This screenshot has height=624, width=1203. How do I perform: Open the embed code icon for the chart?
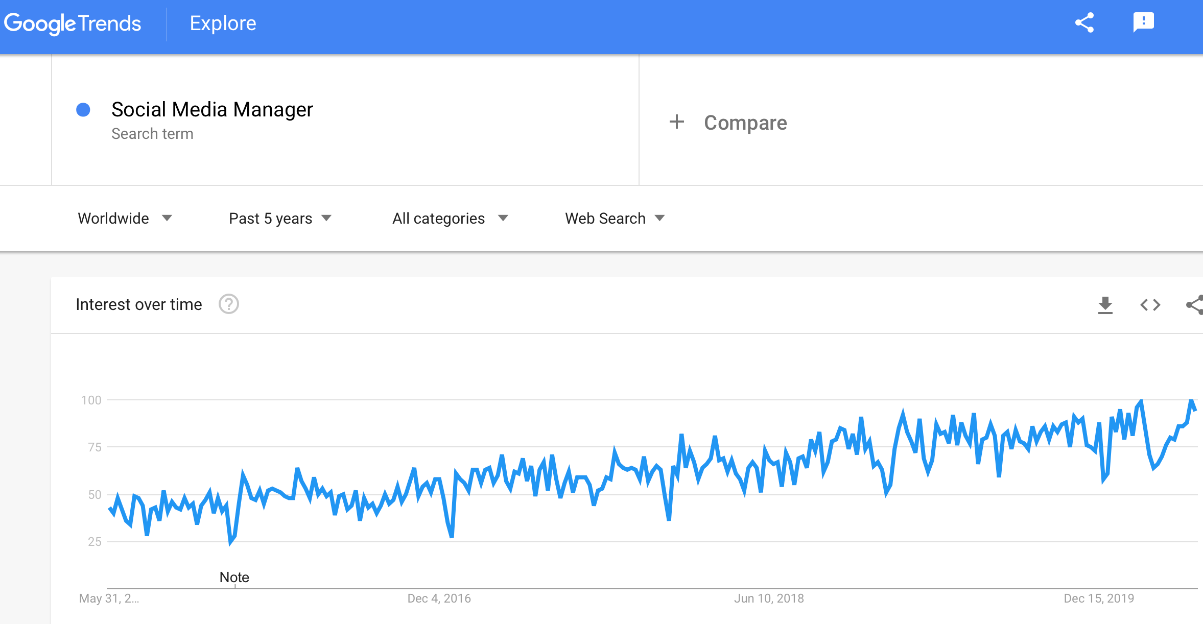(1150, 305)
